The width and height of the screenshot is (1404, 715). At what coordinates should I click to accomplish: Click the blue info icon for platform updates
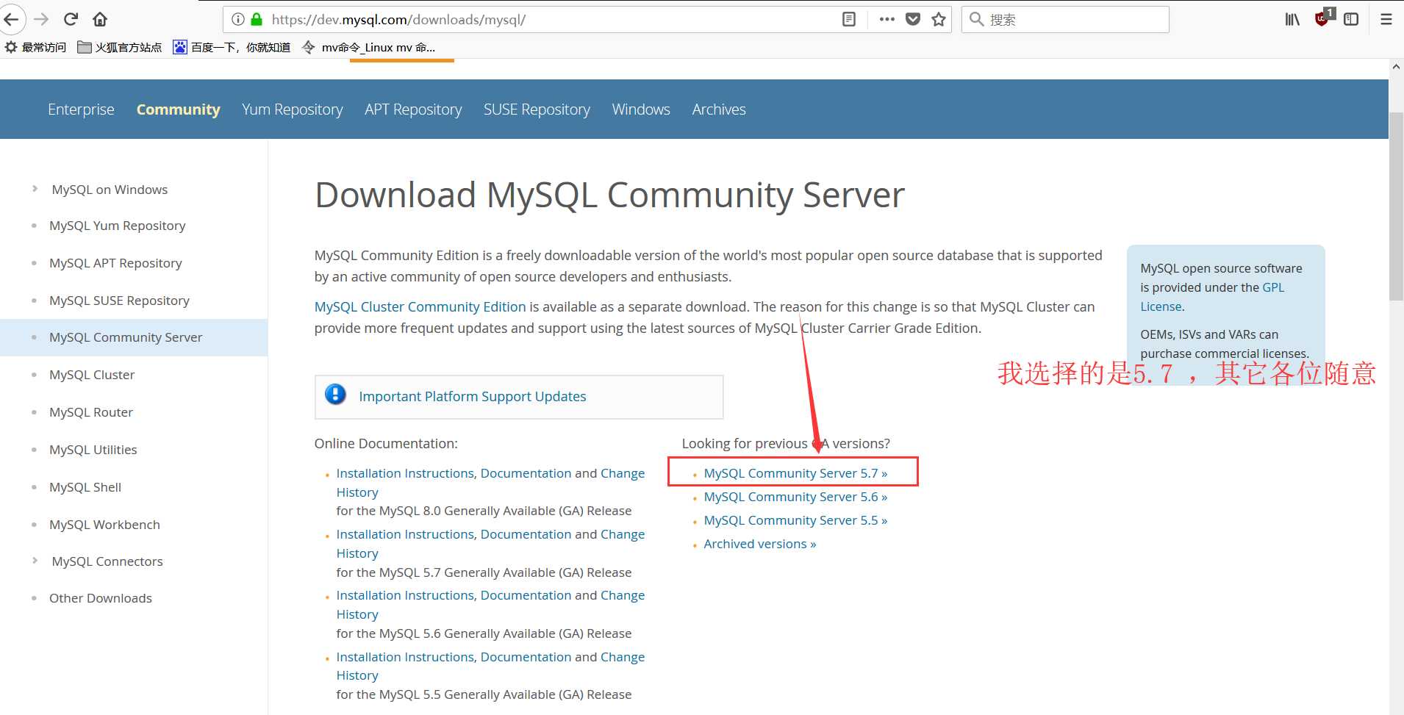pos(335,395)
